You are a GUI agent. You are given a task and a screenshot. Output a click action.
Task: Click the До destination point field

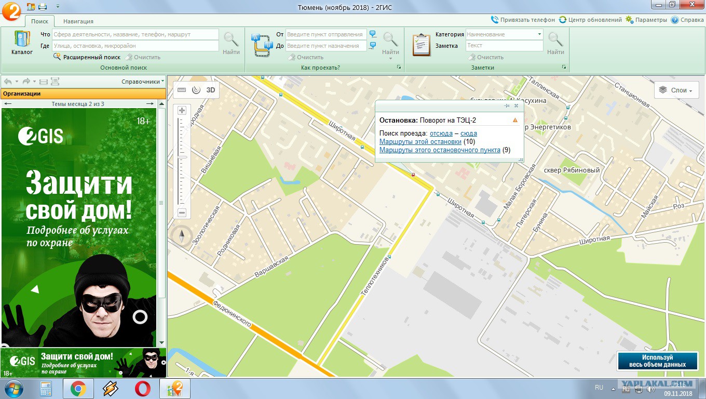(325, 46)
